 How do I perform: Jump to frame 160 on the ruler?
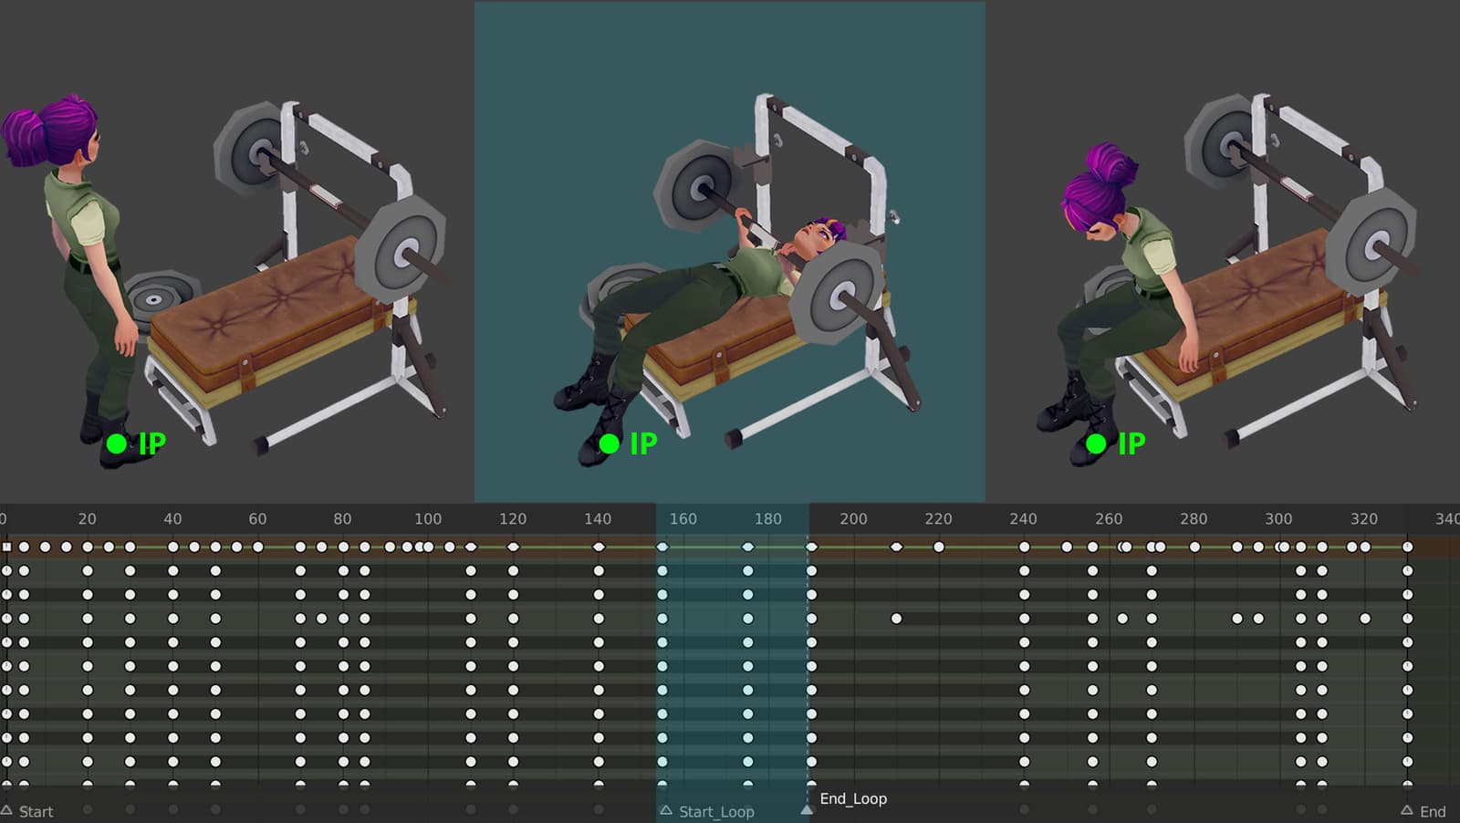click(683, 518)
